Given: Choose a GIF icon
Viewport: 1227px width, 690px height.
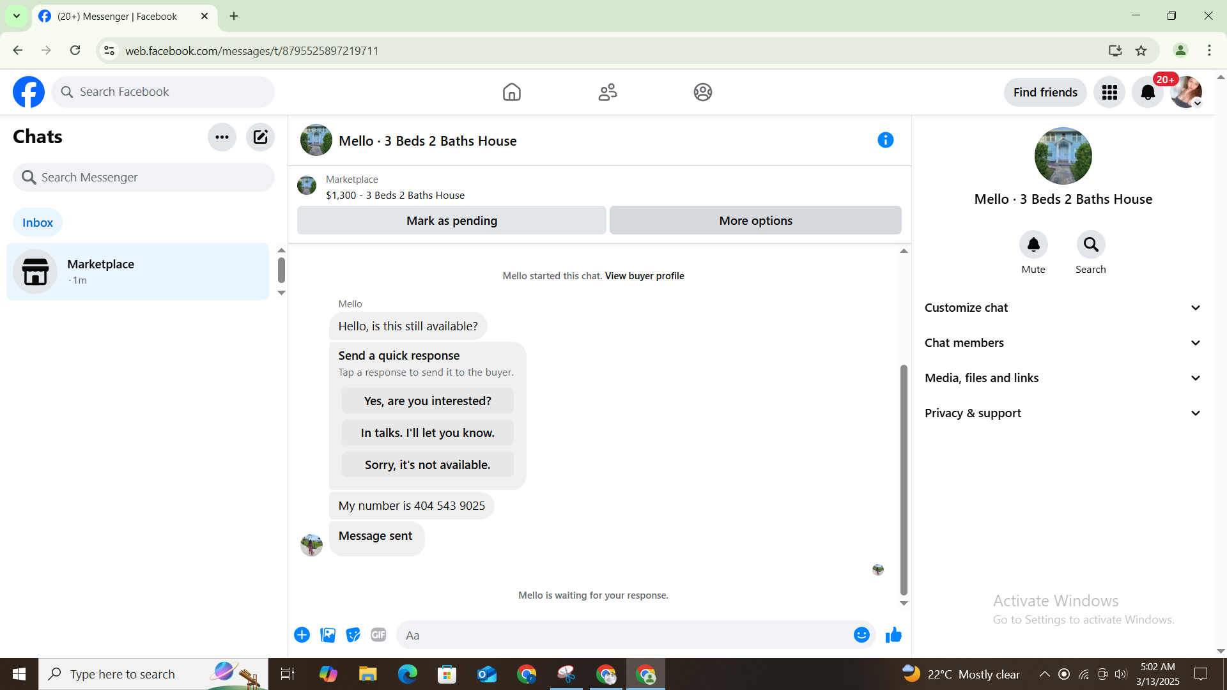Looking at the screenshot, I should pos(378,635).
